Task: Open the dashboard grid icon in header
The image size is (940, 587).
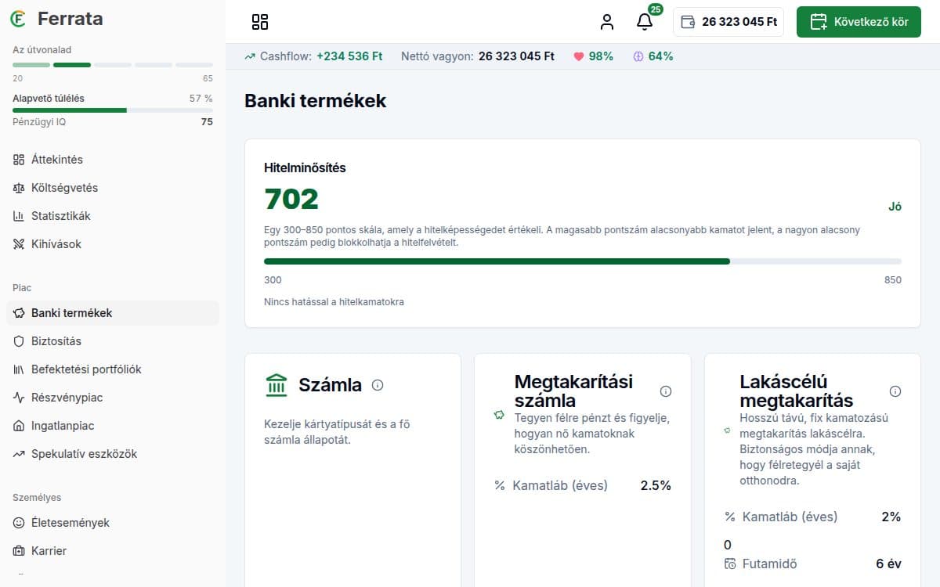Action: tap(260, 22)
